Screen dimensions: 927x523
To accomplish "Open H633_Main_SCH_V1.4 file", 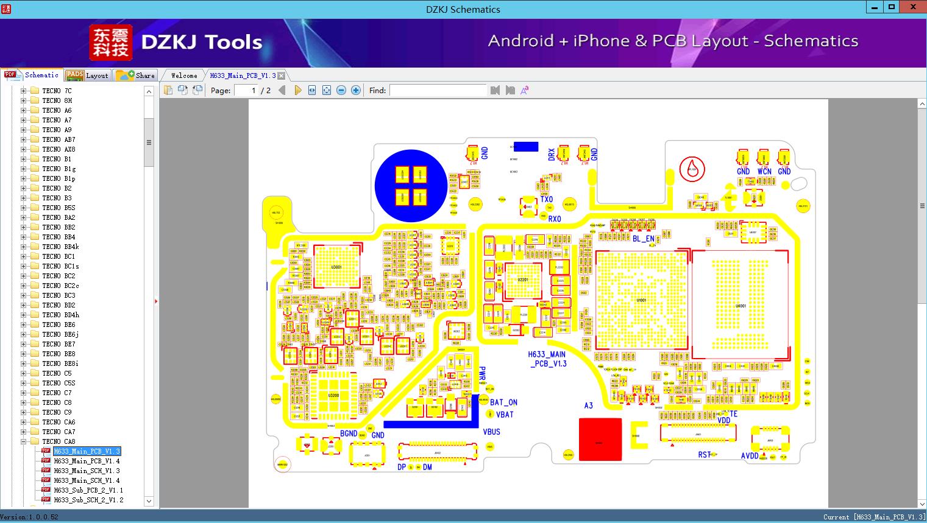I will [87, 480].
